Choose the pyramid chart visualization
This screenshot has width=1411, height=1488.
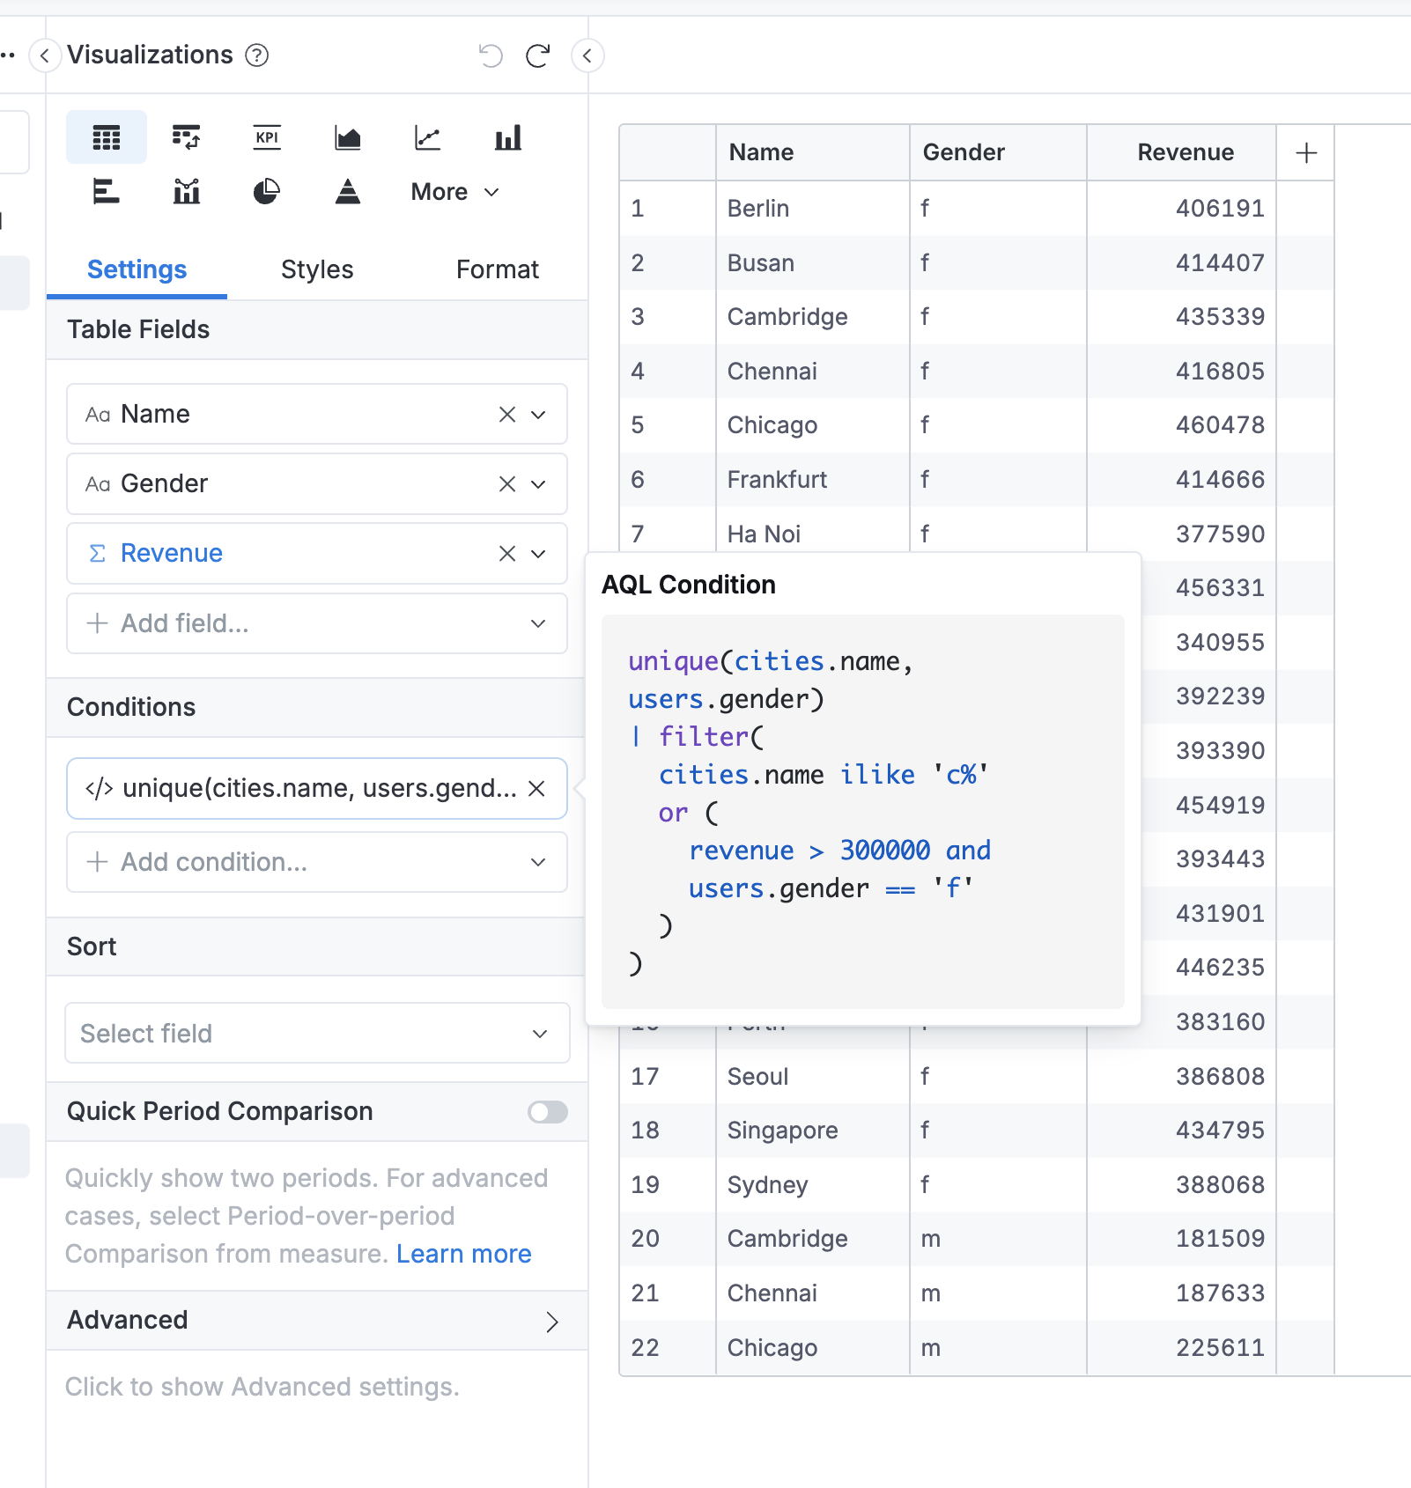[x=348, y=191]
